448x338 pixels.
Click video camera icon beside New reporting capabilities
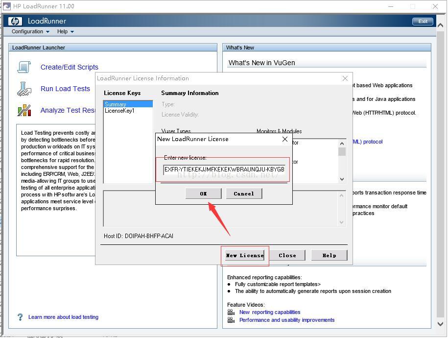[231, 312]
